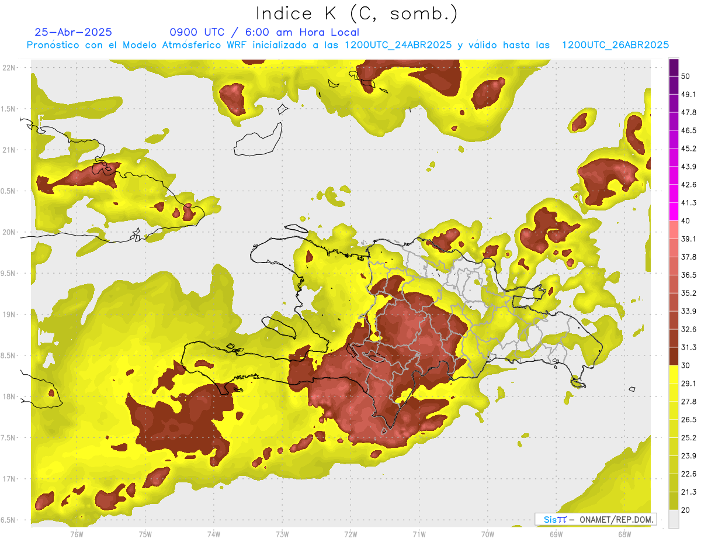Select the magenta swatch between 40 and 41.3

click(x=674, y=212)
